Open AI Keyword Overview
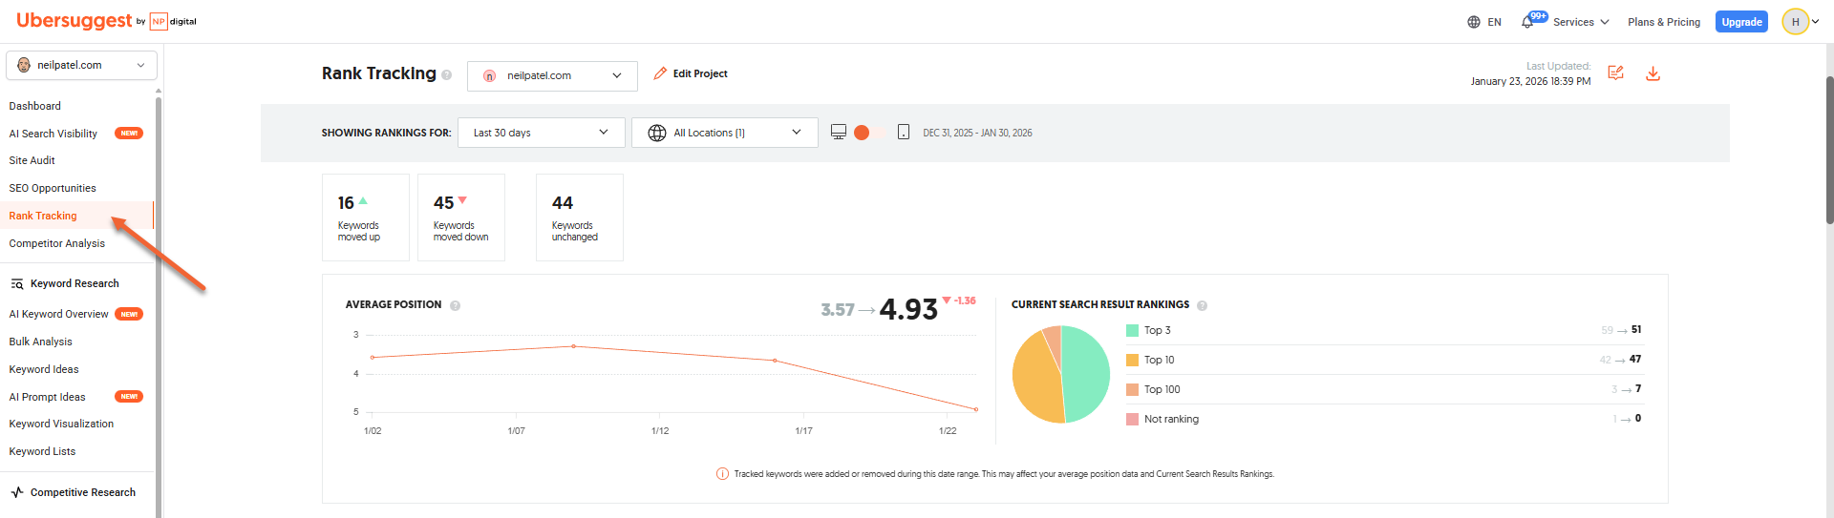This screenshot has width=1834, height=518. tap(58, 314)
